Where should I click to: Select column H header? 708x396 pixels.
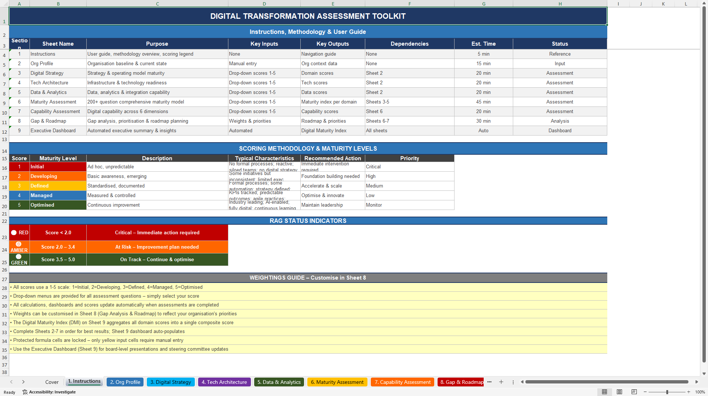[560, 4]
